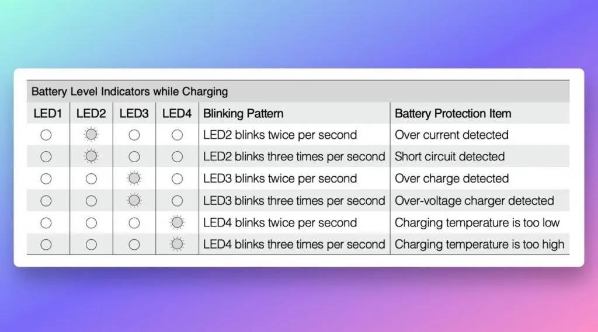
Task: Click blinking LED2 icon in over current row
Action: click(x=91, y=135)
